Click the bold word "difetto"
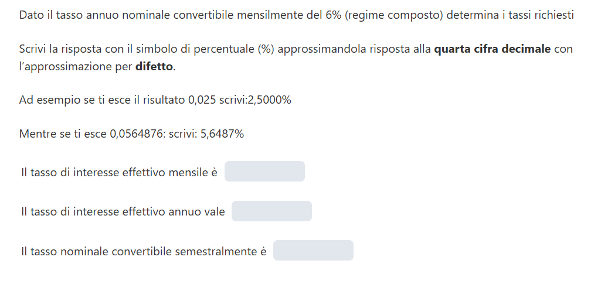The width and height of the screenshot is (601, 284). tap(154, 67)
